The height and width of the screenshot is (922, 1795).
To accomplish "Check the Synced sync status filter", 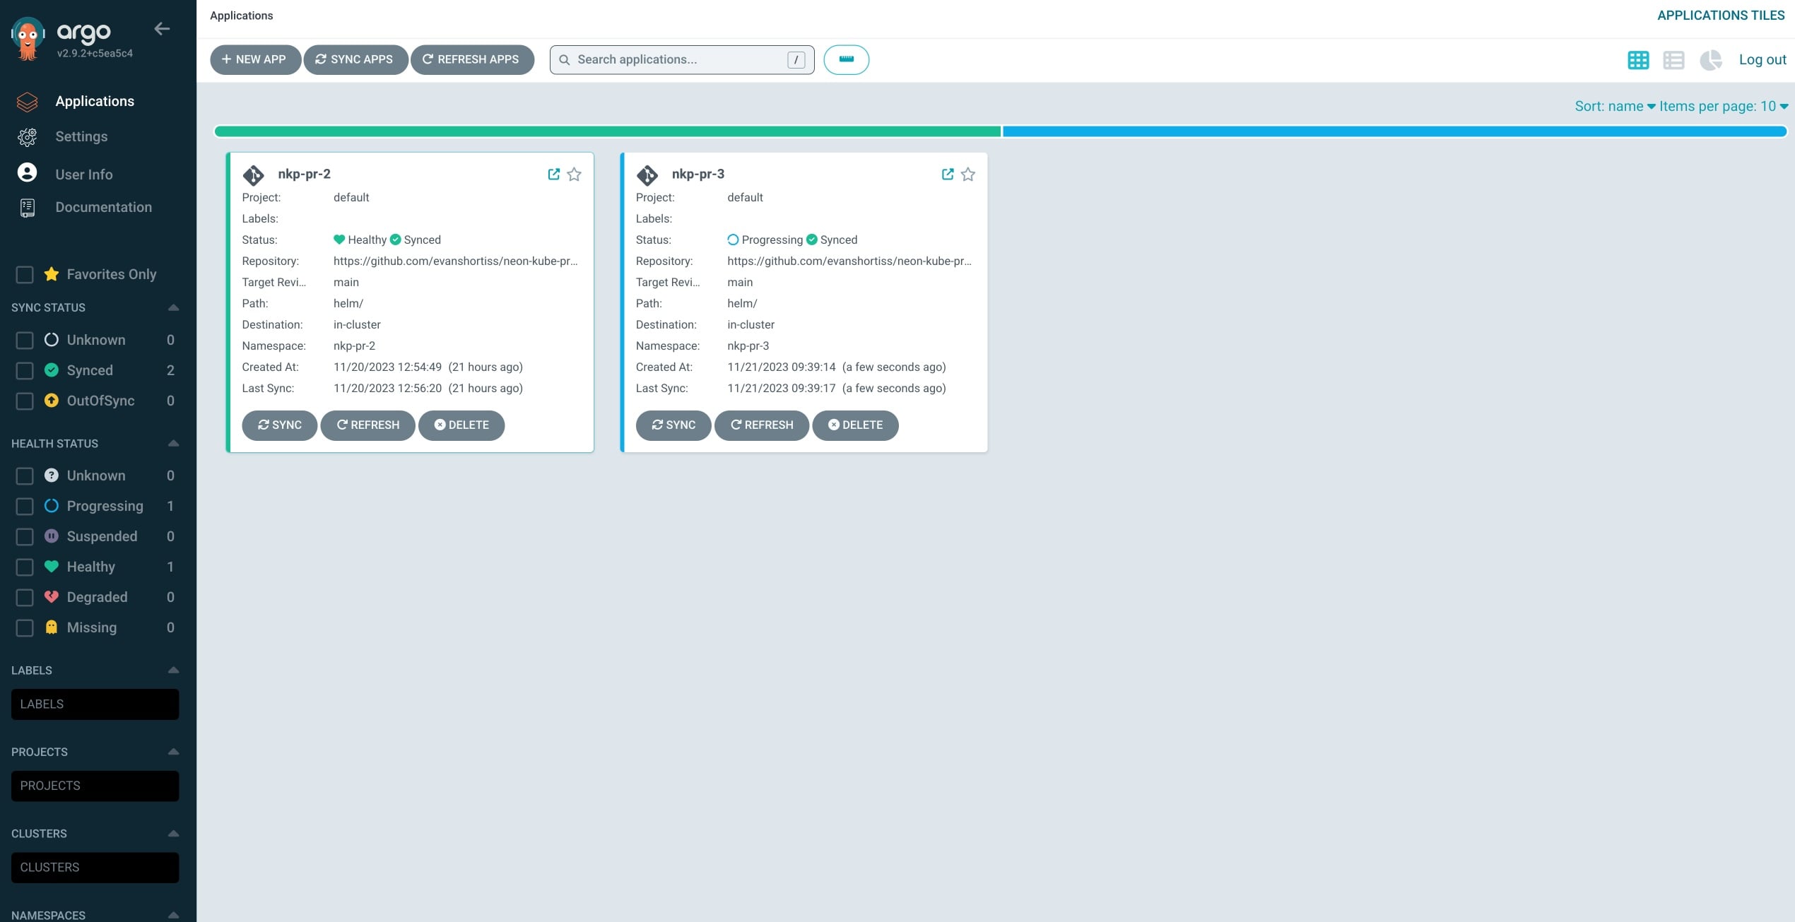I will [x=25, y=370].
